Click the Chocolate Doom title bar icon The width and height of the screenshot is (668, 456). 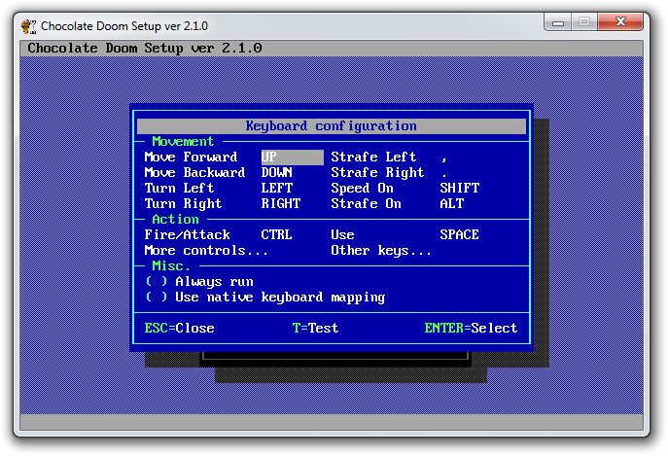pyautogui.click(x=31, y=24)
